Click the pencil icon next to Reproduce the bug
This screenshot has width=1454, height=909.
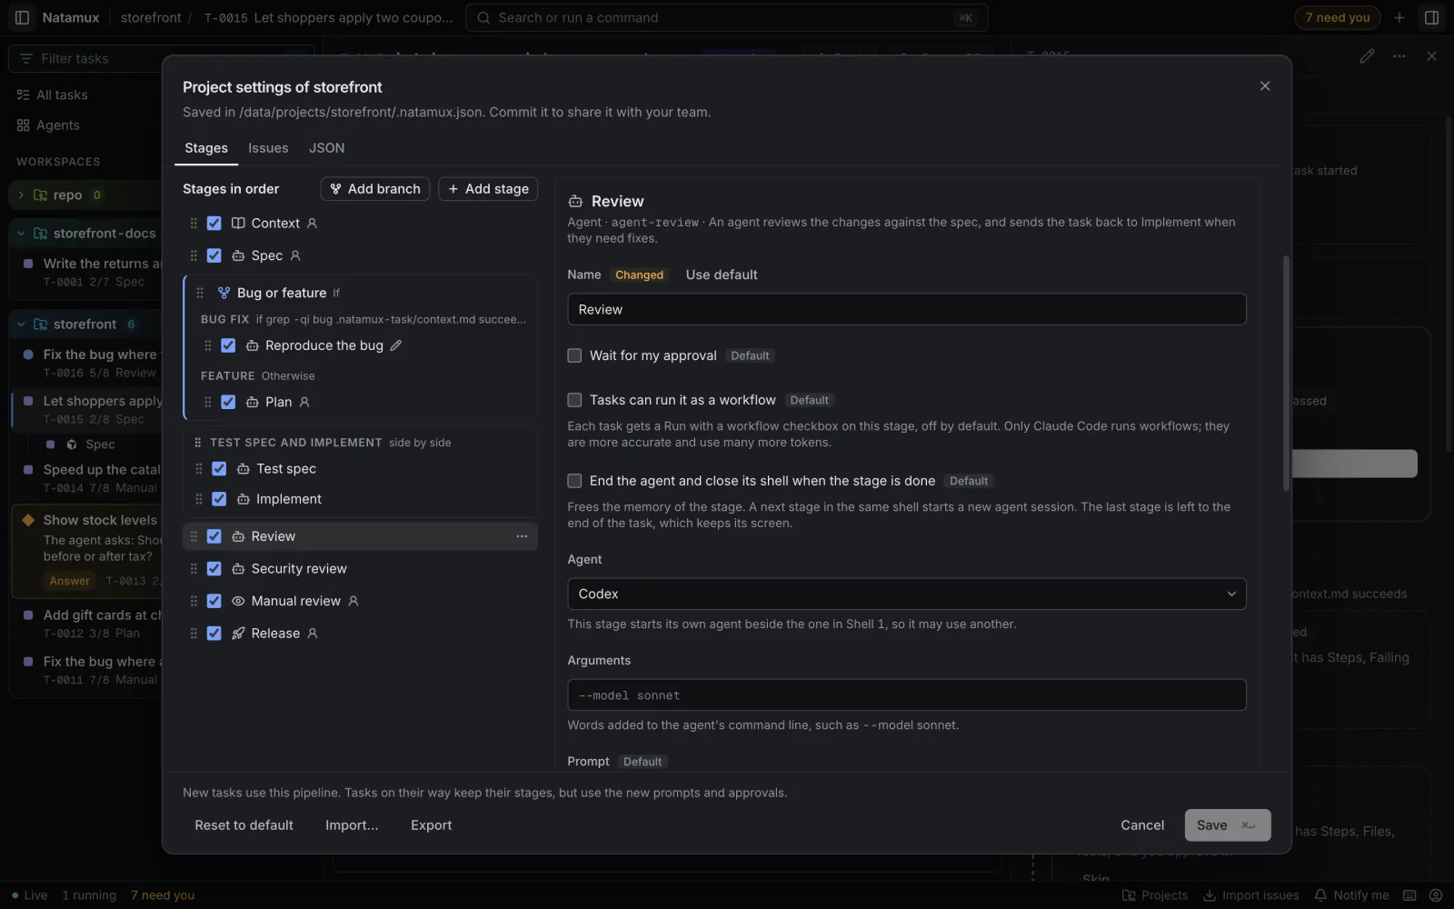click(396, 345)
